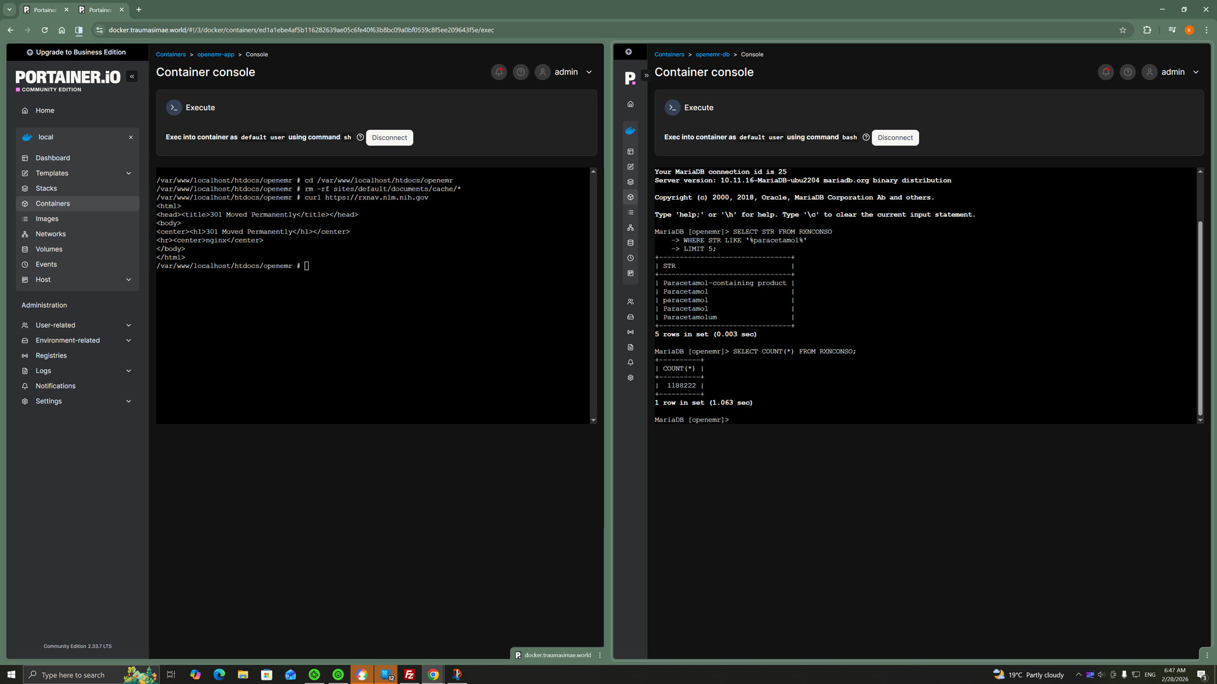Switch to the second Portainer browser tab
1217x684 pixels.
[100, 9]
